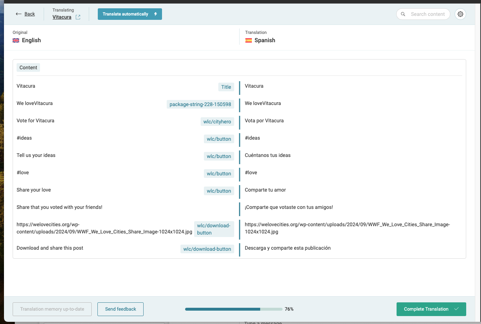This screenshot has height=324, width=481.
Task: Click wlc/download-button tag beside Download and share
Action: tap(207, 249)
